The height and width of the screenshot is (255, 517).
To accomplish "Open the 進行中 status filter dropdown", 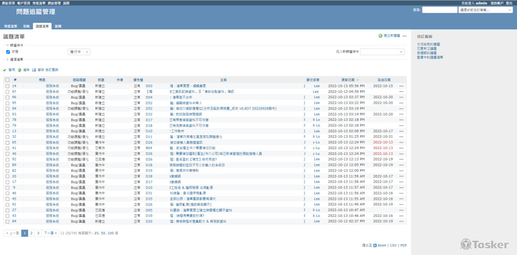I will point(79,52).
